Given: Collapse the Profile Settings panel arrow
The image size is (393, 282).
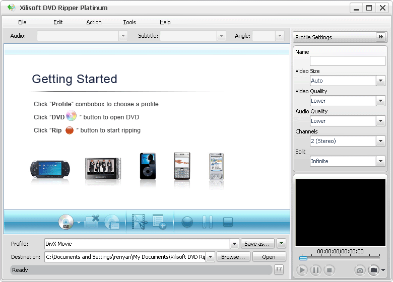Looking at the screenshot, I should coord(381,37).
